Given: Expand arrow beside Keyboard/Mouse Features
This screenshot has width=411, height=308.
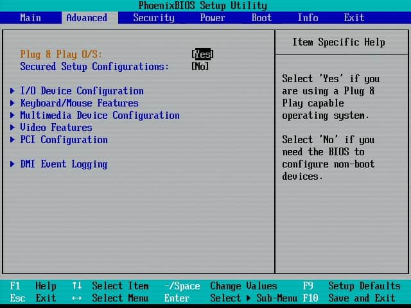Looking at the screenshot, I should 12,103.
